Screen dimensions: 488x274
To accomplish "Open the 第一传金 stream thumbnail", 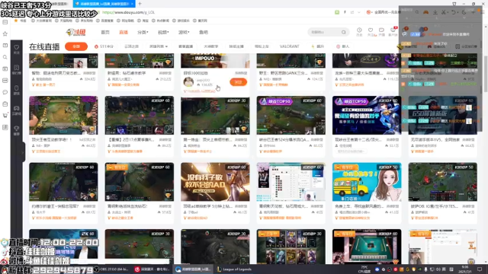I will (215, 115).
